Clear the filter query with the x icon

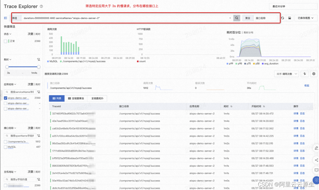pos(230,18)
